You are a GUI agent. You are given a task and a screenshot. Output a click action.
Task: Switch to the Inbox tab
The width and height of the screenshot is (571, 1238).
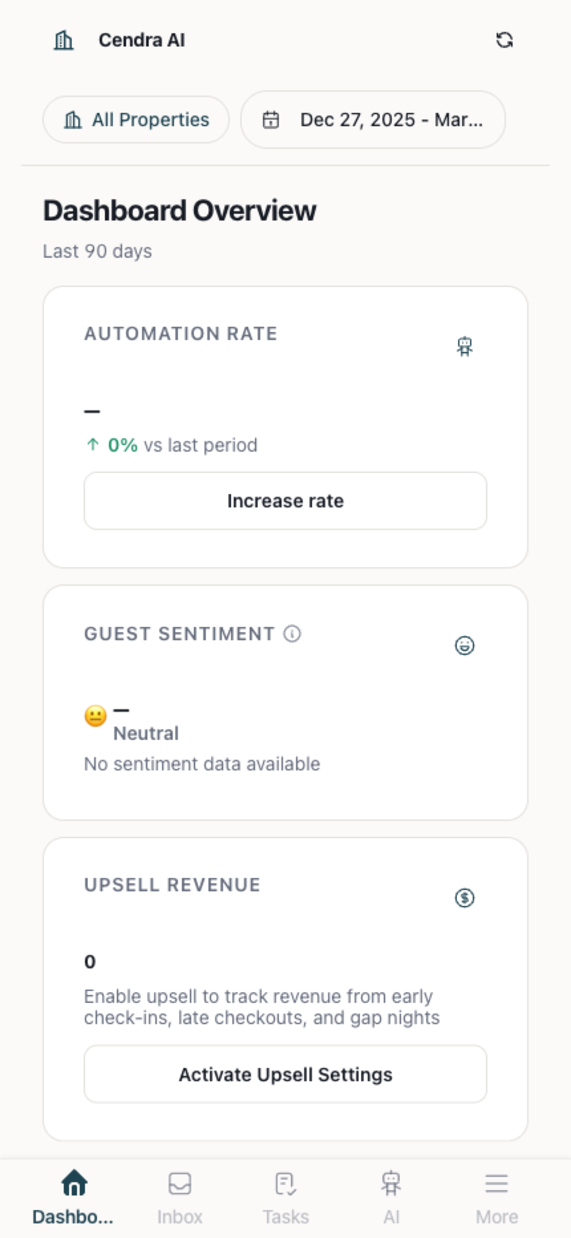(x=180, y=1197)
